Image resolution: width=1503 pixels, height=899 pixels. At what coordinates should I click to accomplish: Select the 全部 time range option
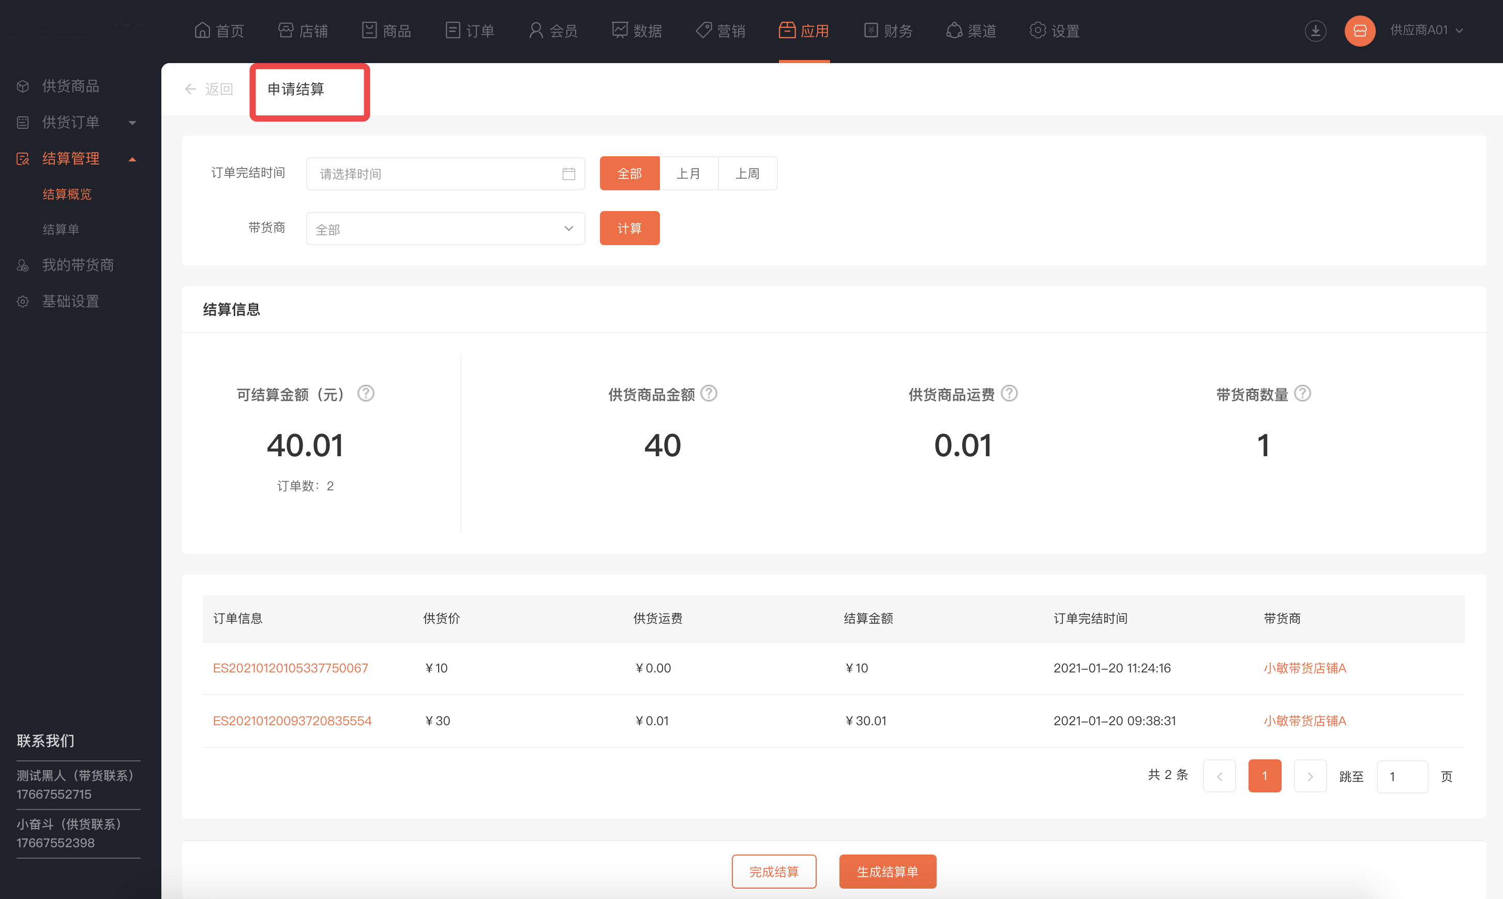coord(629,174)
